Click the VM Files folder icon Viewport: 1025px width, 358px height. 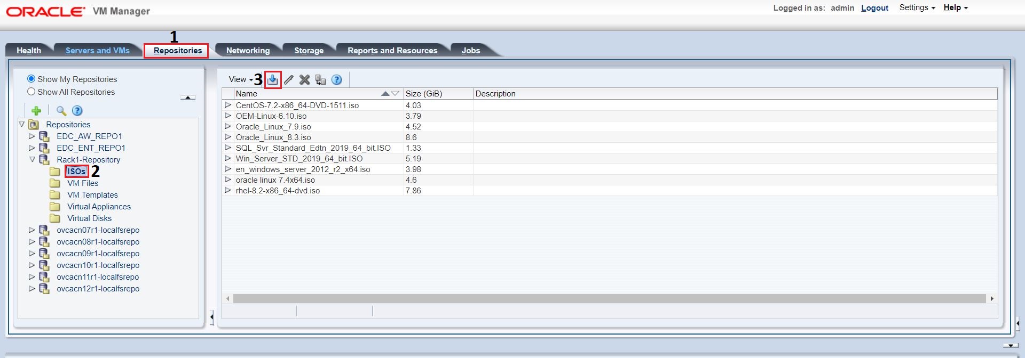(55, 183)
